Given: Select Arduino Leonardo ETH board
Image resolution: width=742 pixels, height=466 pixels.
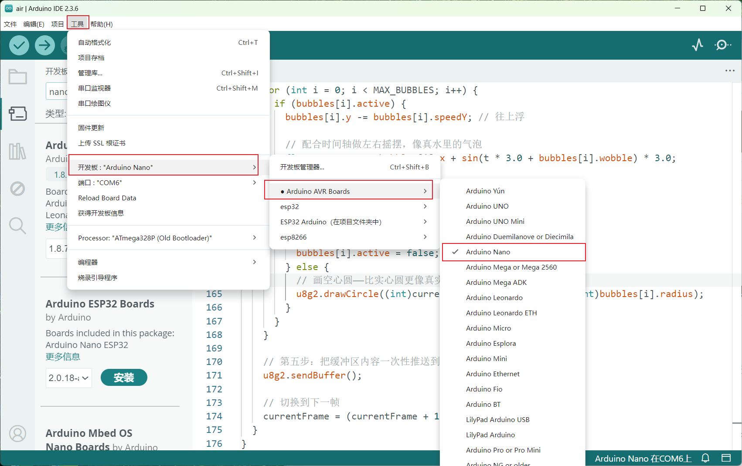Looking at the screenshot, I should (x=513, y=313).
